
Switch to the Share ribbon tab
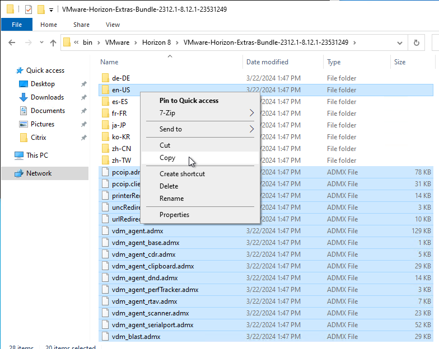point(82,25)
